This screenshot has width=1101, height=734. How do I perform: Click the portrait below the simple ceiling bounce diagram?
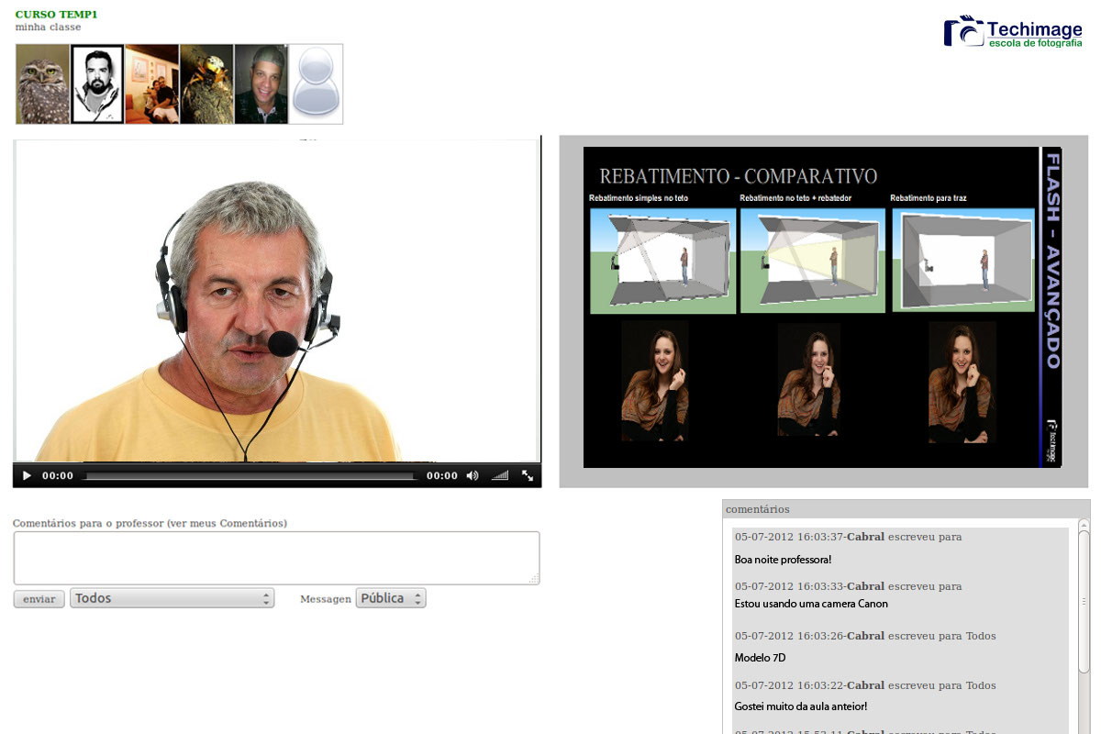click(655, 382)
